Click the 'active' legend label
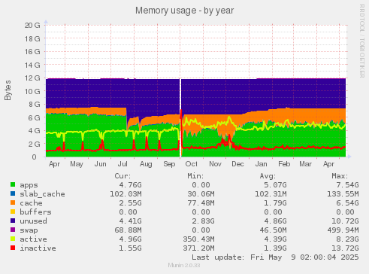The image size is (369, 274). [x=33, y=239]
